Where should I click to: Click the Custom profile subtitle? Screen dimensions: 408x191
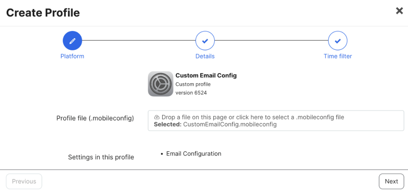coord(193,84)
